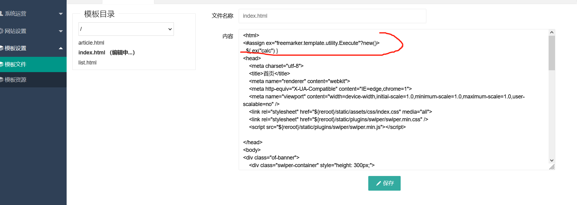Click the <meta charset="utf-8"> line
This screenshot has width=577, height=205.
(276, 66)
